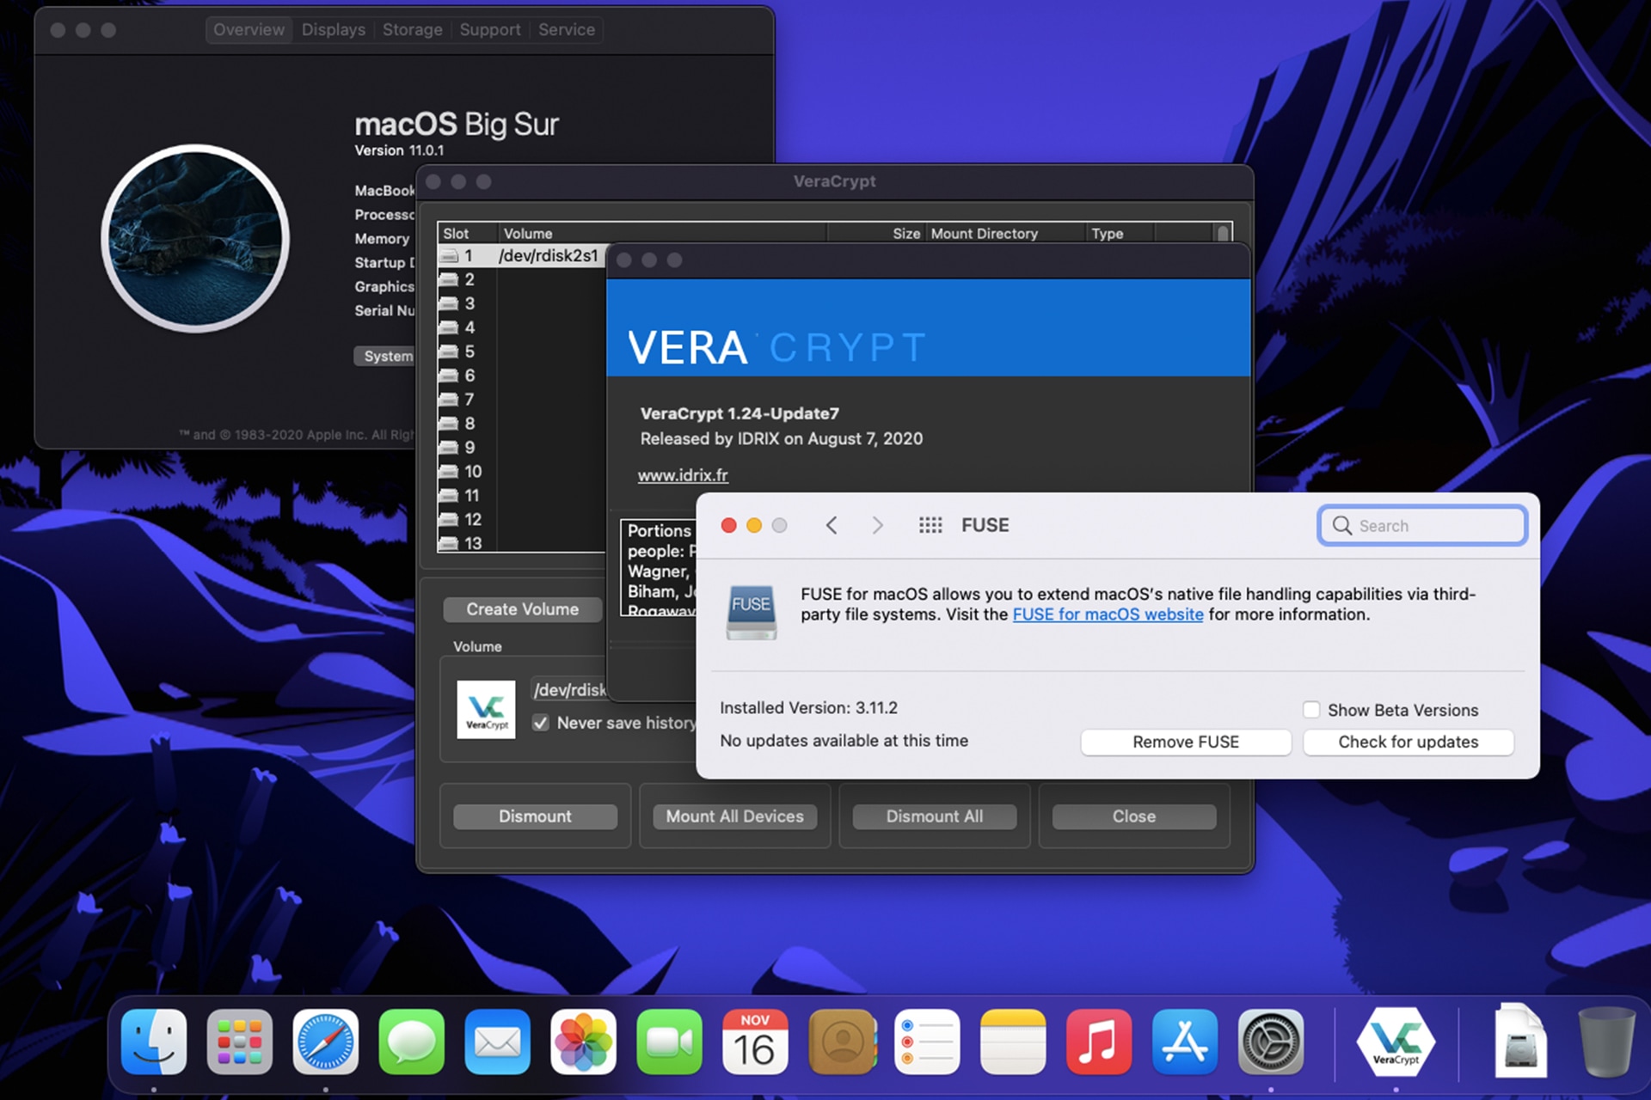Switch to the Overview tab
1651x1100 pixels.
pyautogui.click(x=249, y=29)
